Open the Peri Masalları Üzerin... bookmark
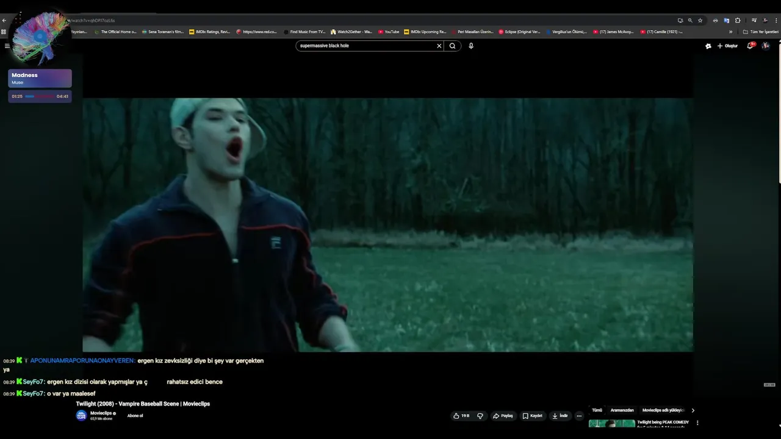 coord(472,32)
